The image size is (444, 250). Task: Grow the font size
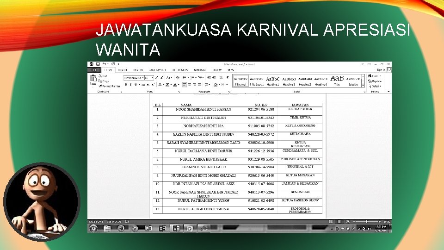(157, 77)
